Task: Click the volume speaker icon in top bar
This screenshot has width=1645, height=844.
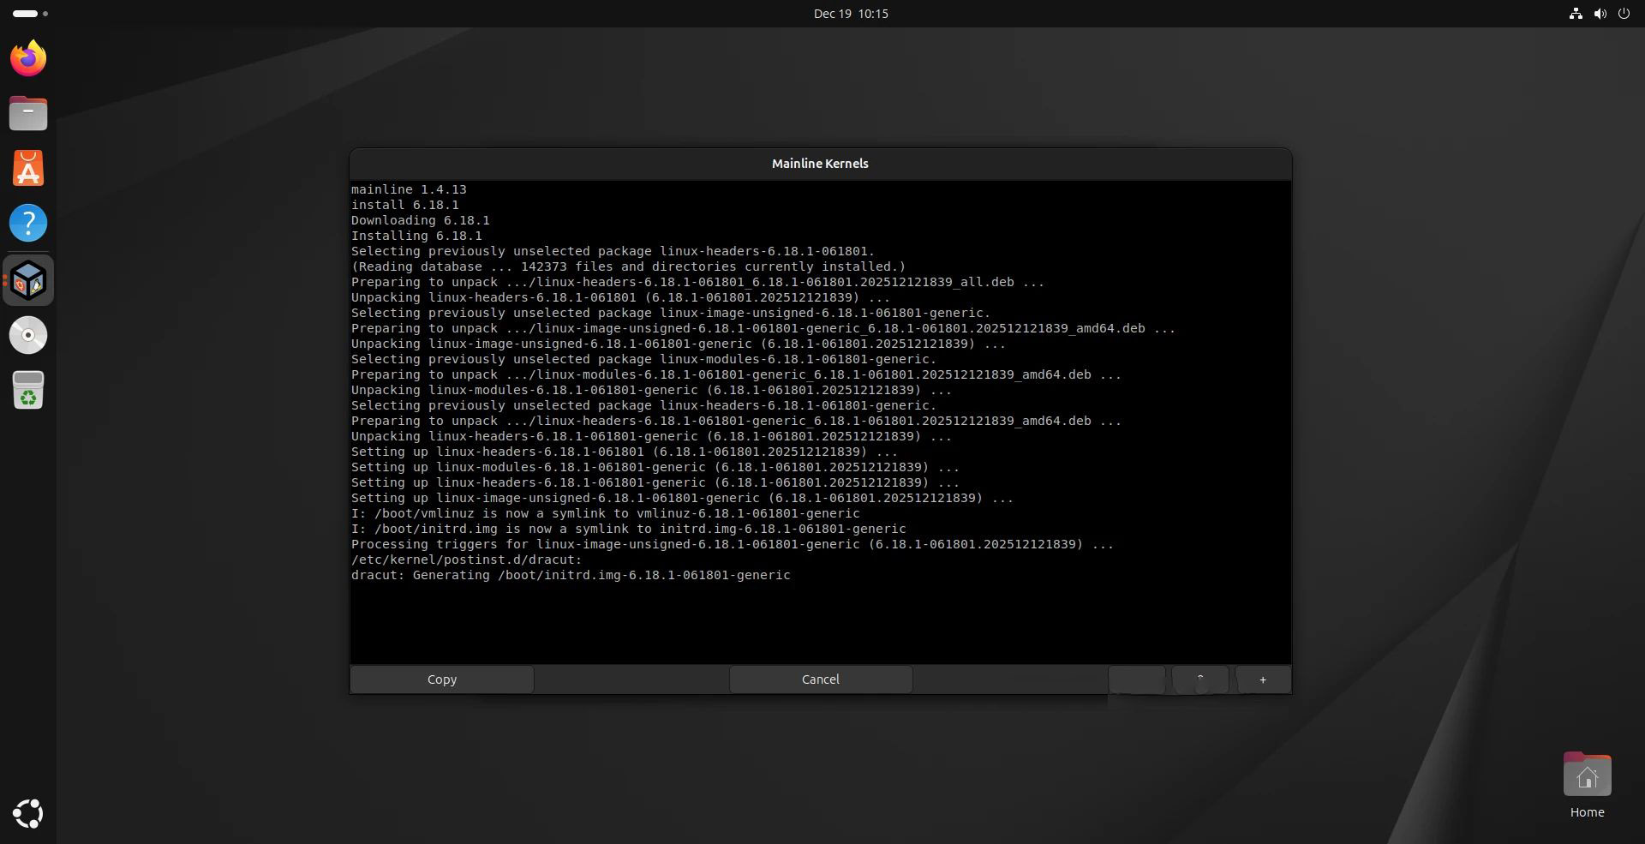Action: point(1600,14)
